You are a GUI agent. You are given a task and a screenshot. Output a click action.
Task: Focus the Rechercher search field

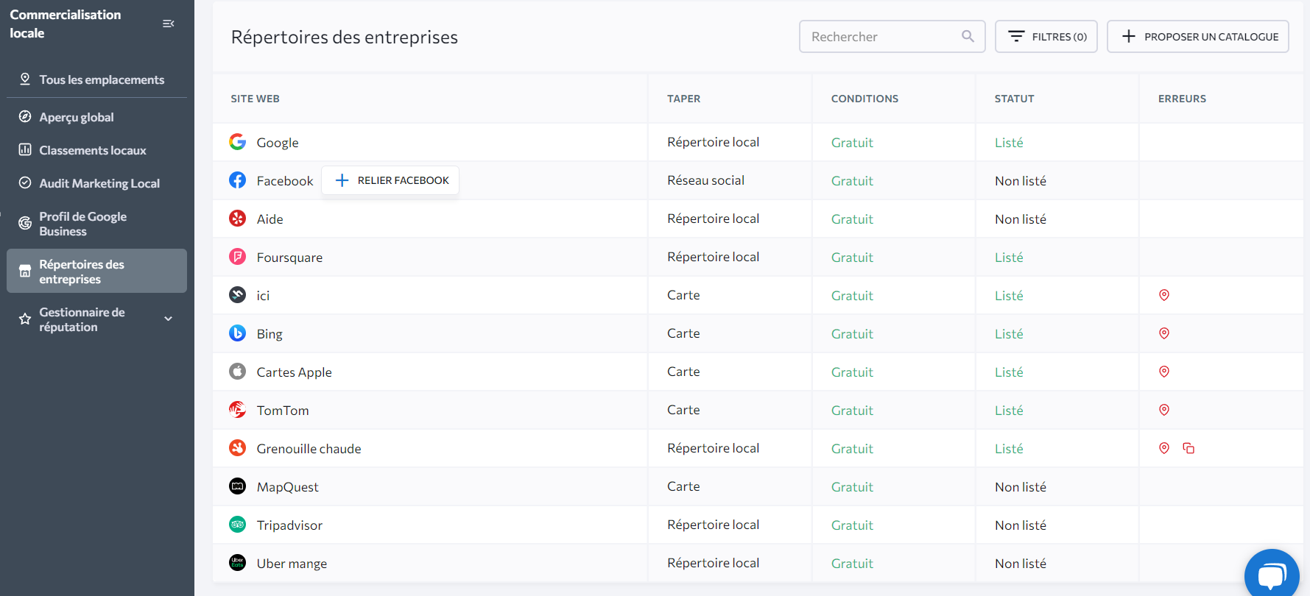(880, 37)
